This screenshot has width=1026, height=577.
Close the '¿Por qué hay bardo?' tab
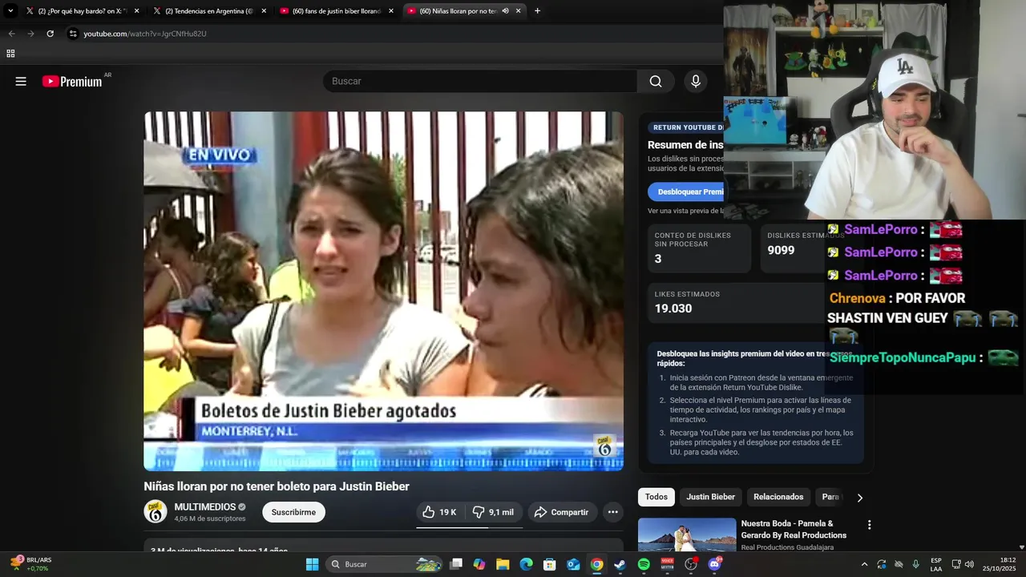(x=137, y=10)
